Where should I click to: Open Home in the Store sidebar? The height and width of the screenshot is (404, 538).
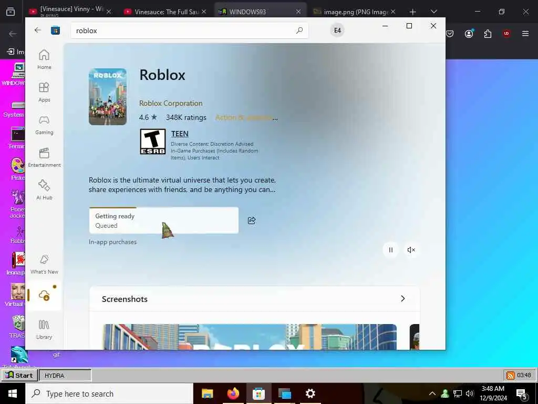[44, 59]
